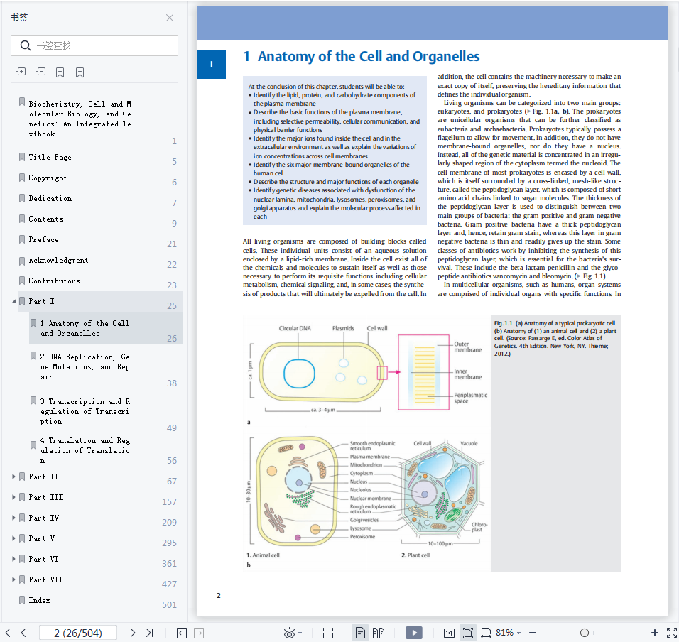Viewport: 679px width, 642px height.
Task: Focus the bookmark search field
Action: (94, 45)
